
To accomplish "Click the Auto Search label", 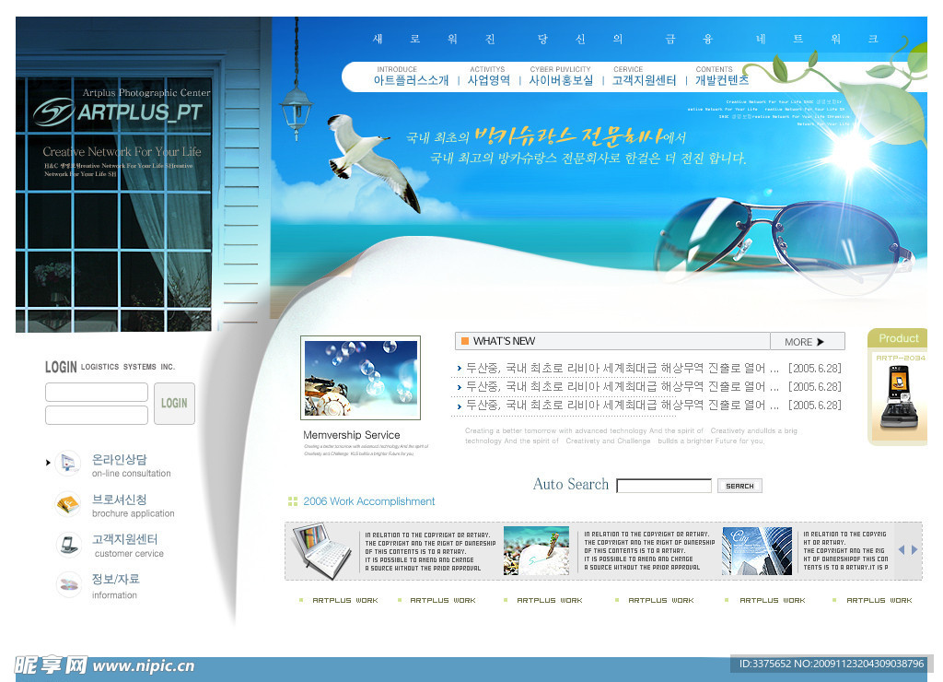I will 571,484.
